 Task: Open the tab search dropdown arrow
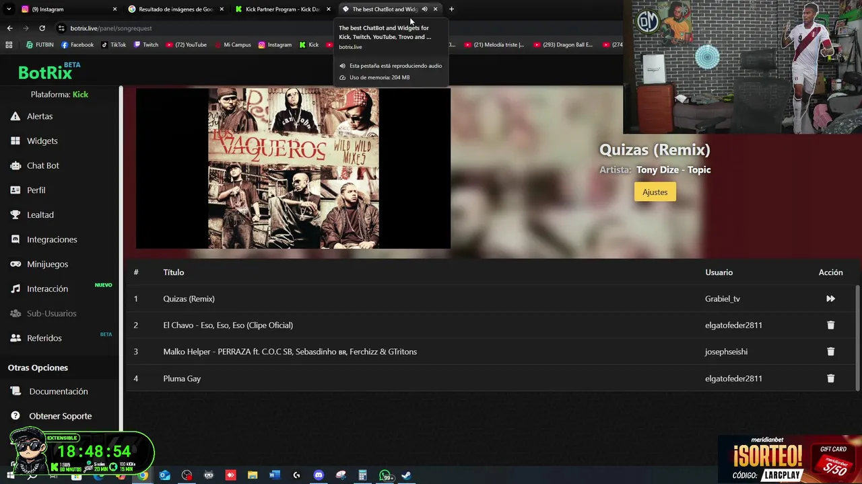point(9,9)
